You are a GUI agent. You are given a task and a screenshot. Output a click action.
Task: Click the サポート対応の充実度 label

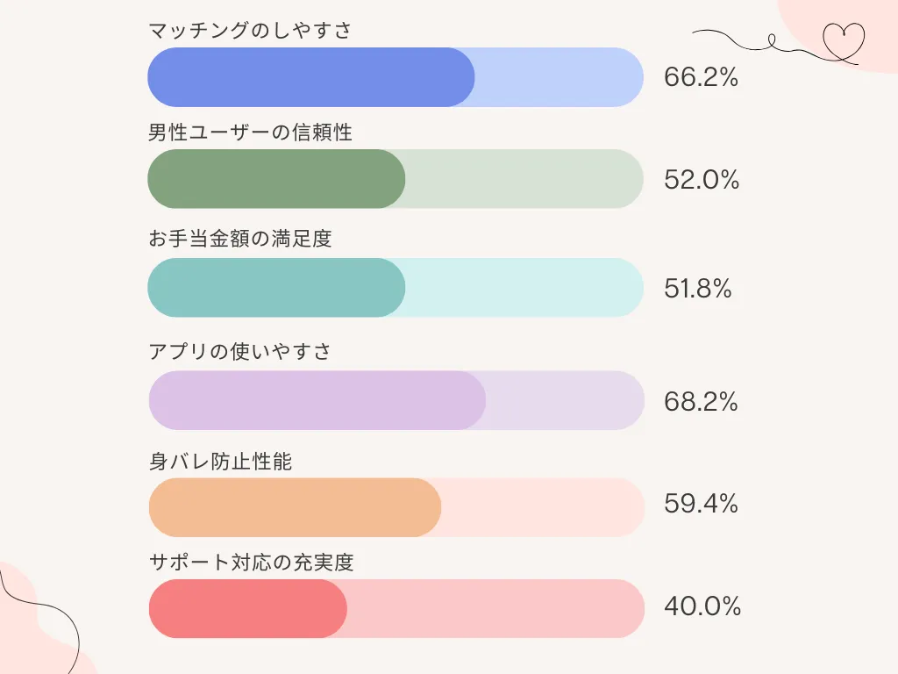[251, 563]
